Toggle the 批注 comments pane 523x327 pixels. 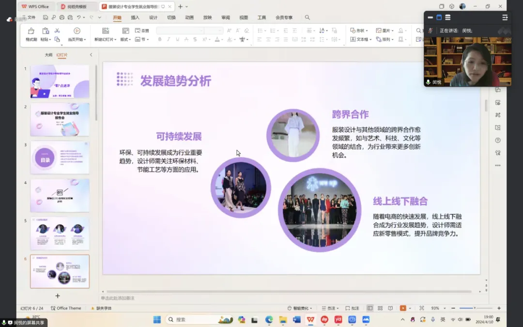(352, 308)
